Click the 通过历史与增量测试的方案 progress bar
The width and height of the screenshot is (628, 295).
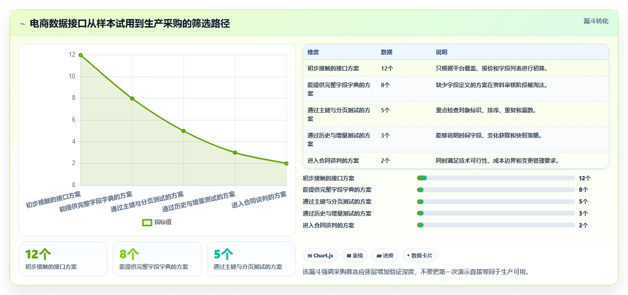tap(496, 214)
